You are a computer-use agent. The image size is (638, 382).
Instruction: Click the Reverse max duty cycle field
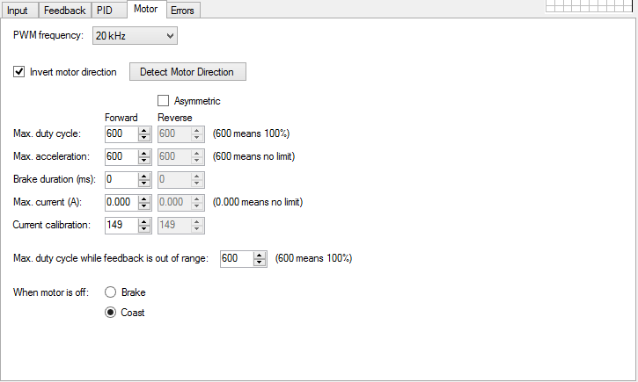coord(174,133)
